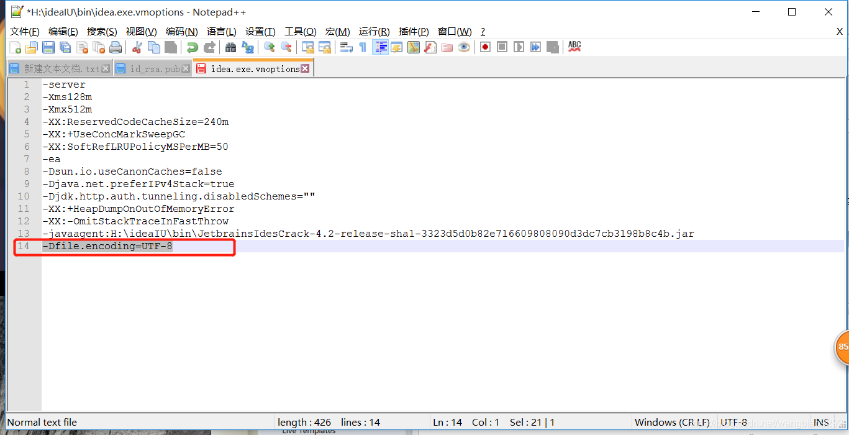The image size is (849, 435).
Task: Open the Replace dialog icon
Action: 248,47
